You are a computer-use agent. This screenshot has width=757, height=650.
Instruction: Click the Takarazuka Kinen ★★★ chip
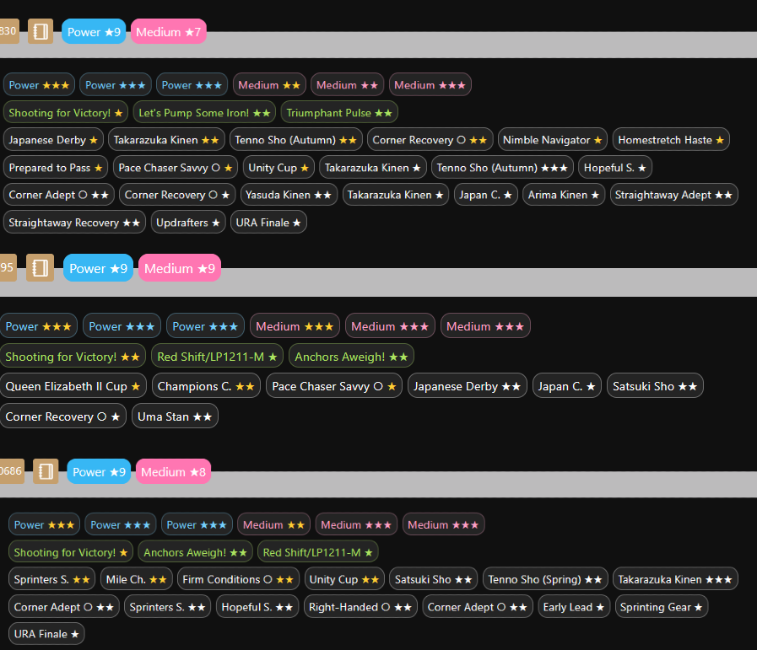675,579
